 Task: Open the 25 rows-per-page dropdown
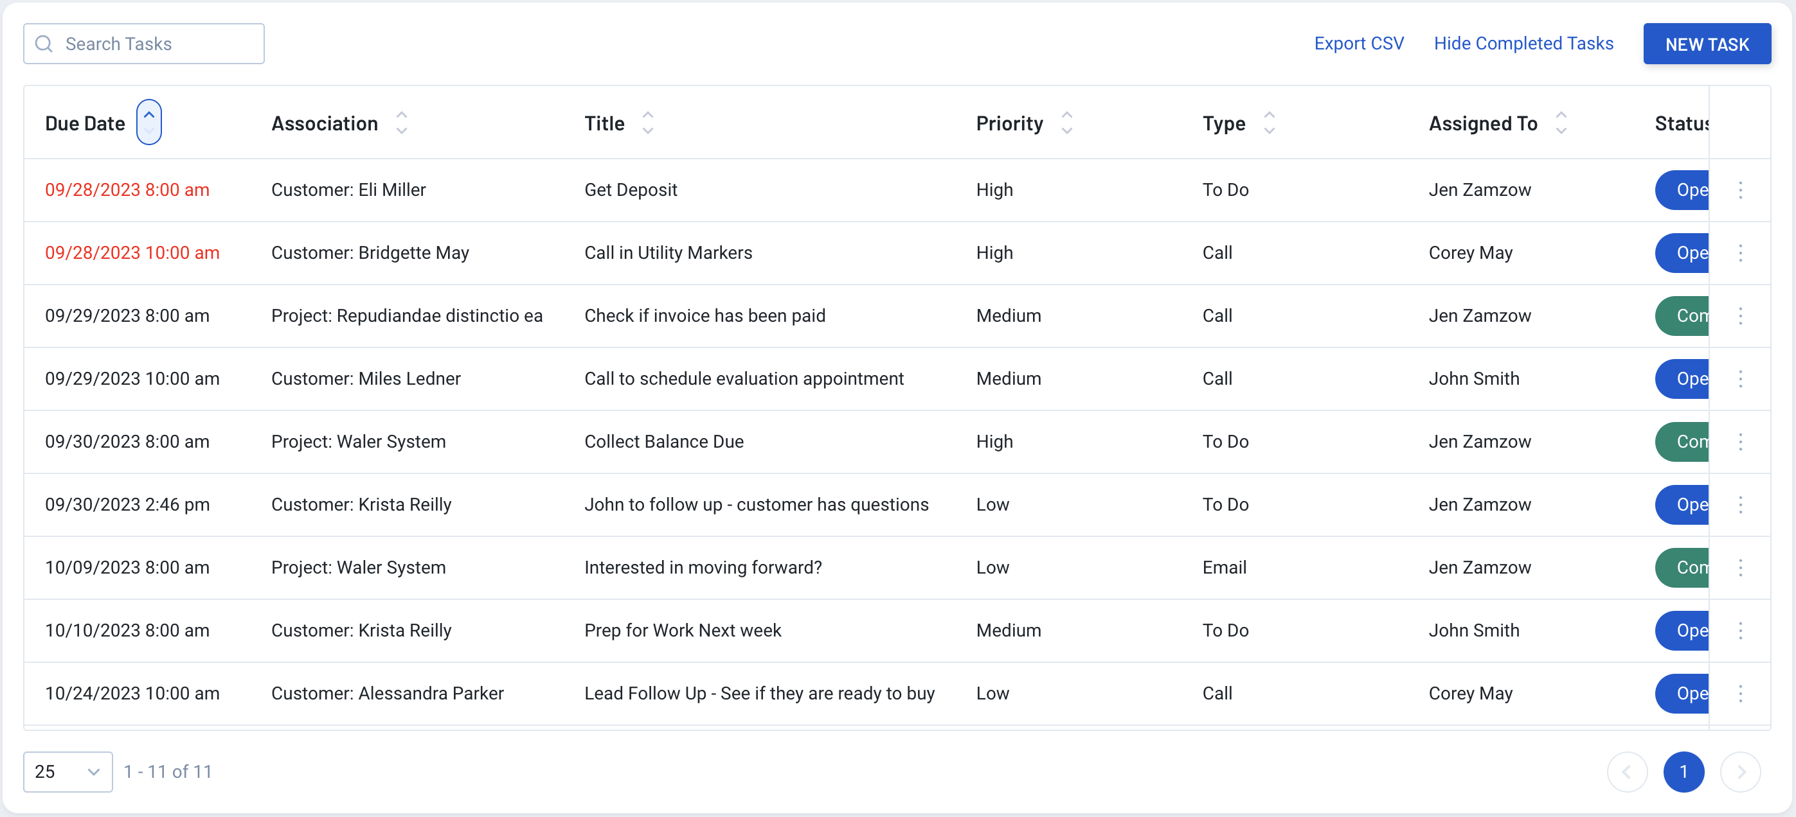(x=67, y=772)
